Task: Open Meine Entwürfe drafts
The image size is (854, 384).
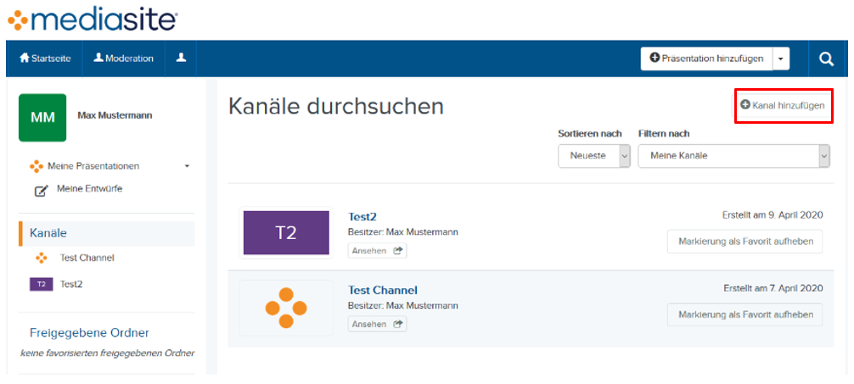Action: (x=89, y=189)
